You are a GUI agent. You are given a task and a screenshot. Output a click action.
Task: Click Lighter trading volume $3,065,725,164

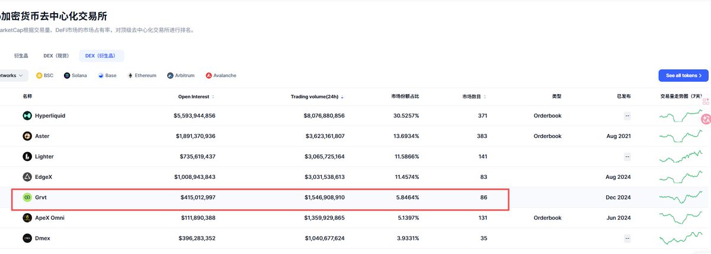324,156
